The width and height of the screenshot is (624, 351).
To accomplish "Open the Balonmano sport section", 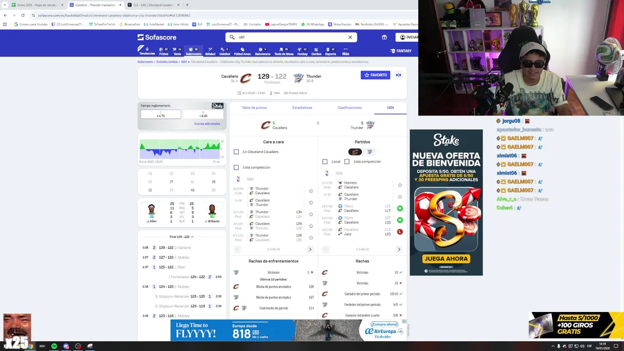I will (x=262, y=51).
